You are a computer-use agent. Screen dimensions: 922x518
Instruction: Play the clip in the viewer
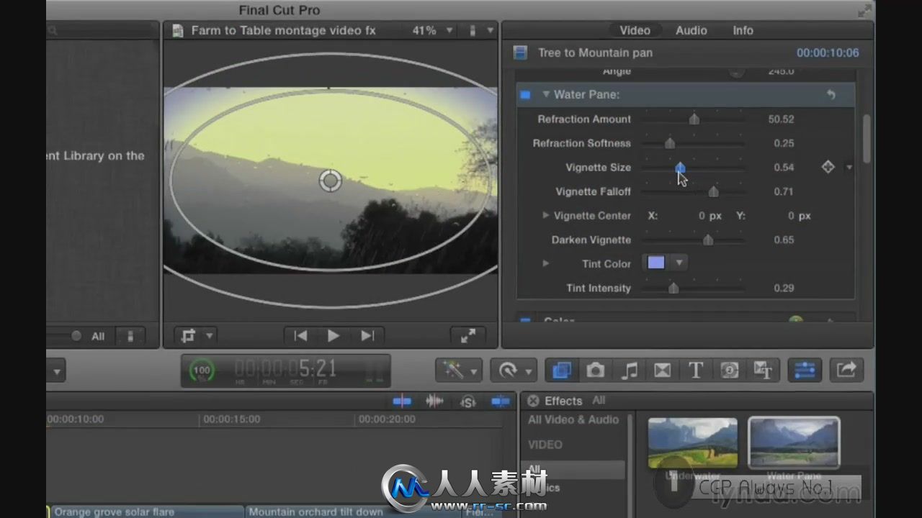point(333,336)
